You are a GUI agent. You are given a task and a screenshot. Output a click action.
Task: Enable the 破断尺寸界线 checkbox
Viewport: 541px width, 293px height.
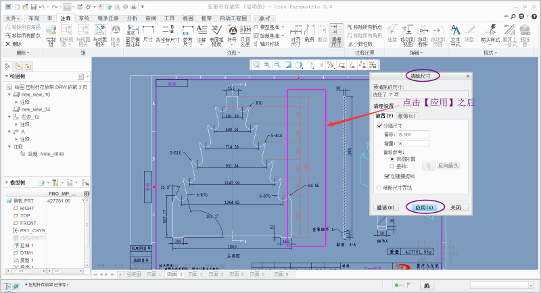coord(379,188)
